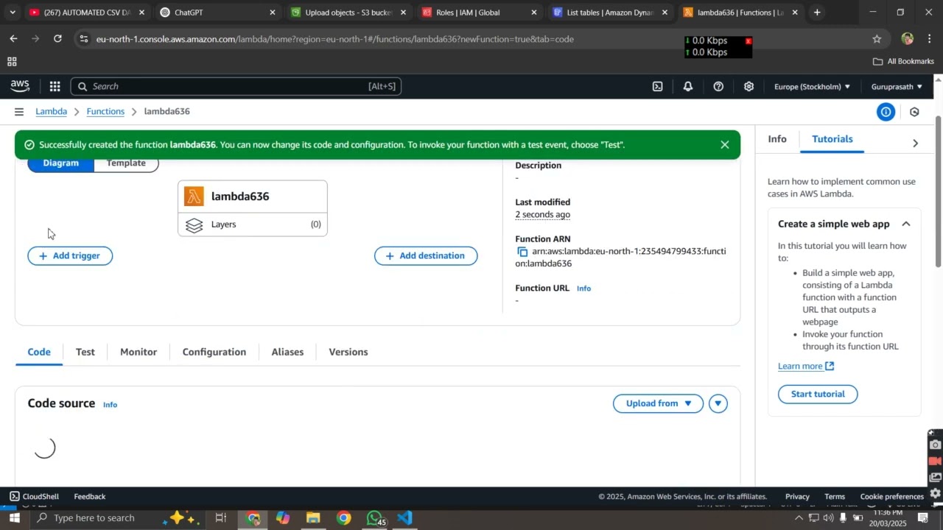
Task: Open Task View on the taskbar
Action: [220, 518]
